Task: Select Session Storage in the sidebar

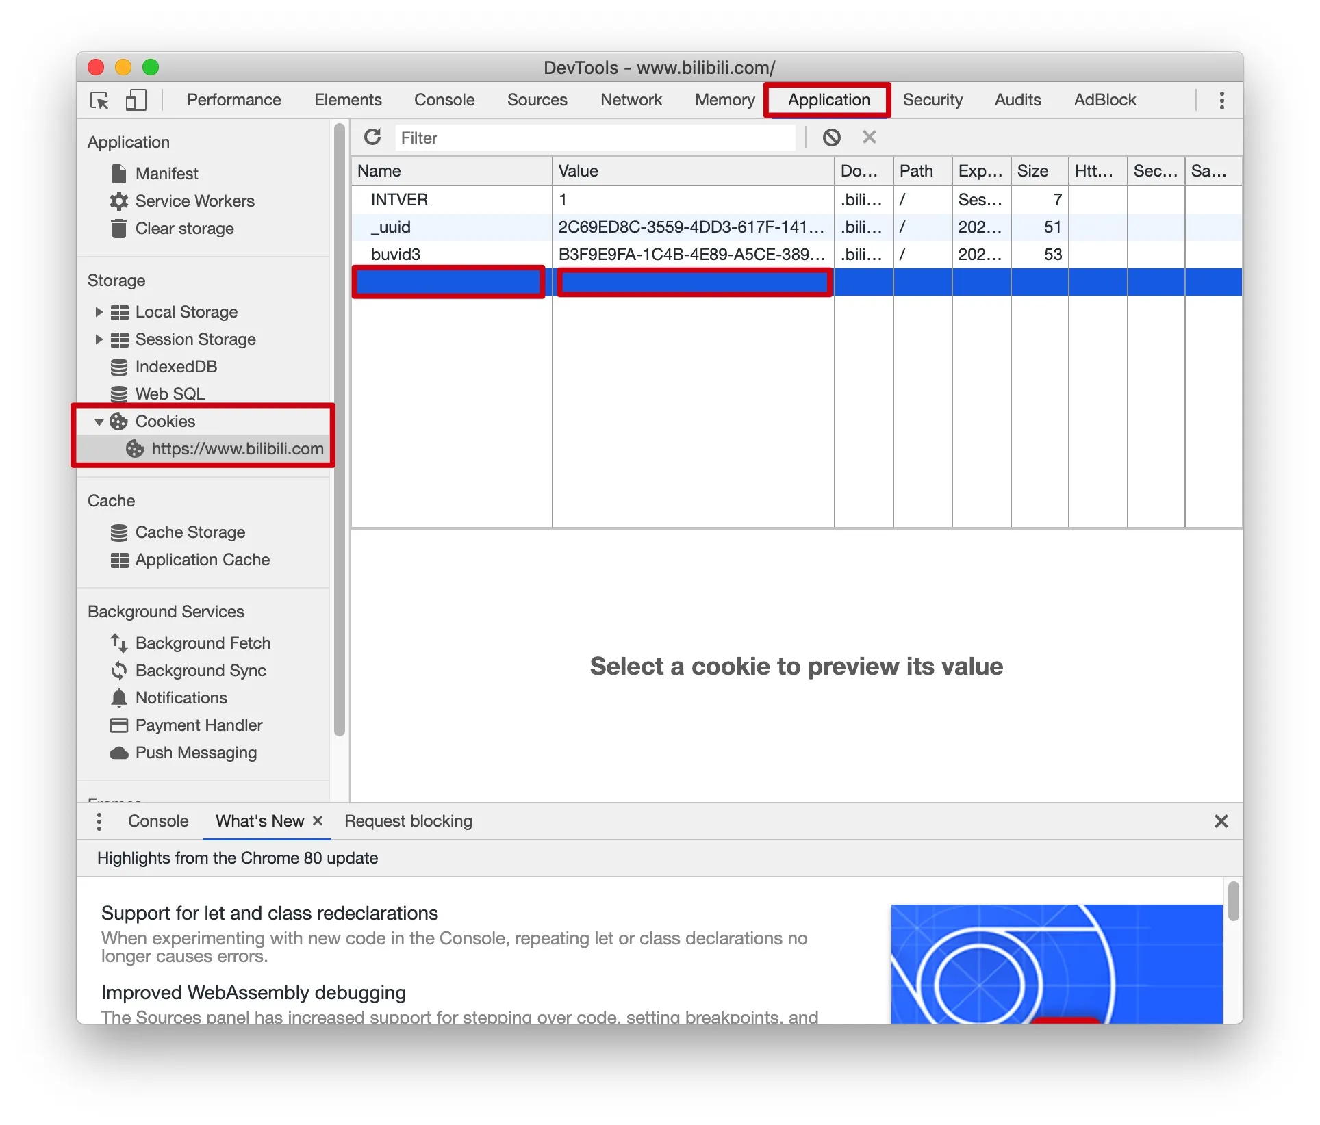Action: pyautogui.click(x=195, y=339)
